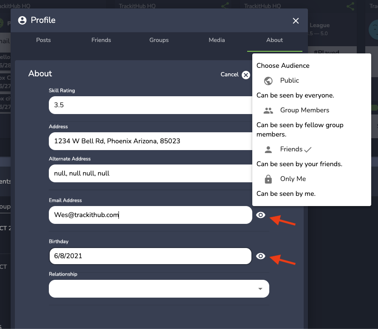Click the Group Members people icon
Image resolution: width=378 pixels, height=329 pixels.
click(x=268, y=110)
